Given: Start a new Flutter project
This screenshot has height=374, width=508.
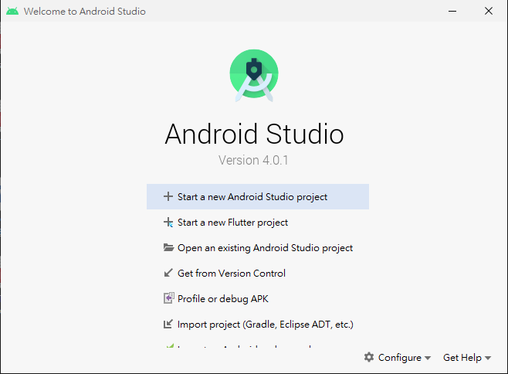Looking at the screenshot, I should click(258, 223).
